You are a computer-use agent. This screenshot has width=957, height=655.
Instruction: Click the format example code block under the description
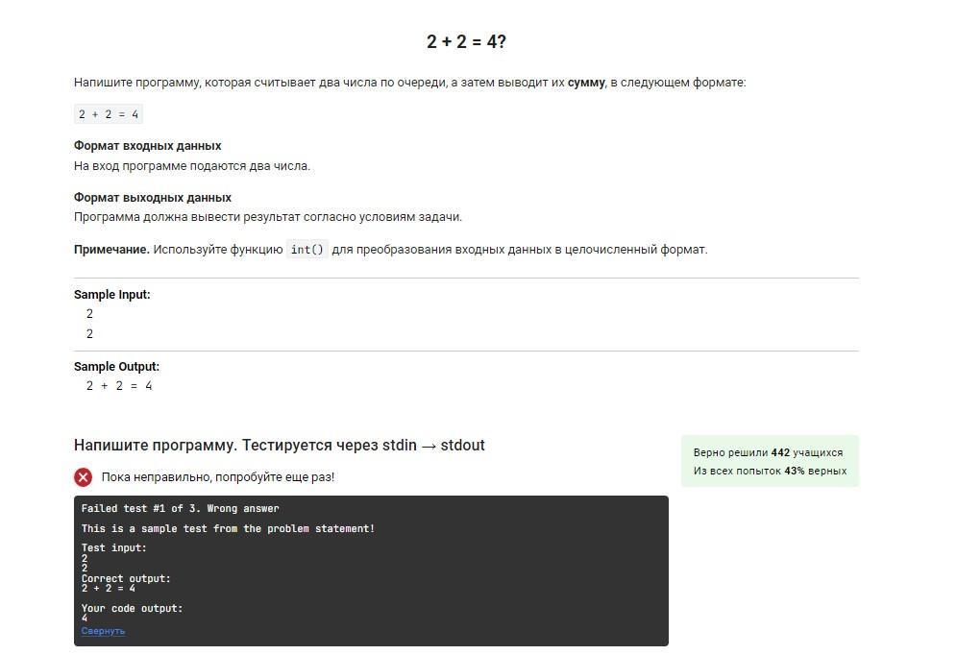click(109, 114)
